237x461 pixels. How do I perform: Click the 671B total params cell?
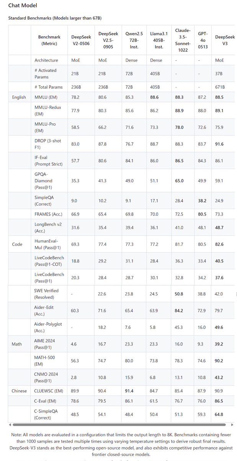[220, 87]
